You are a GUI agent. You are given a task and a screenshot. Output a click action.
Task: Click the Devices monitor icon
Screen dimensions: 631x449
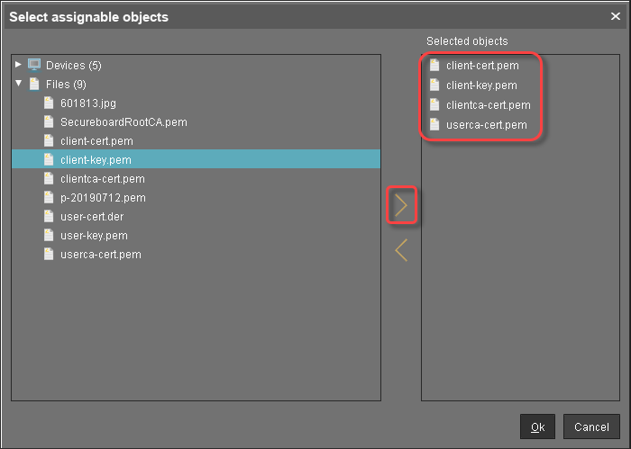pyautogui.click(x=34, y=65)
